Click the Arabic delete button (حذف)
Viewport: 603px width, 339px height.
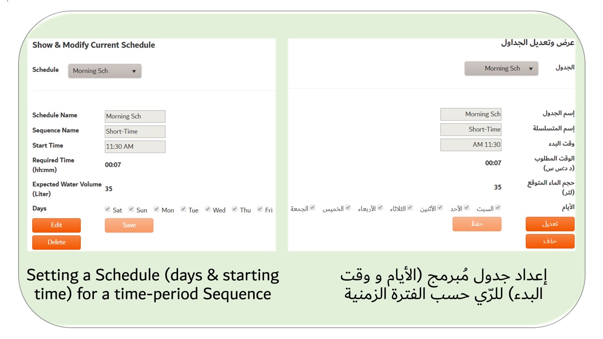click(550, 241)
